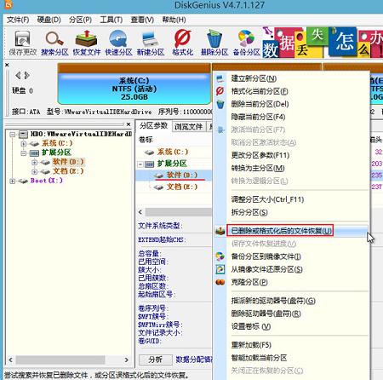The height and width of the screenshot is (380, 383).
Task: Click left arrow of partition list scrollbar
Action: tap(140, 212)
